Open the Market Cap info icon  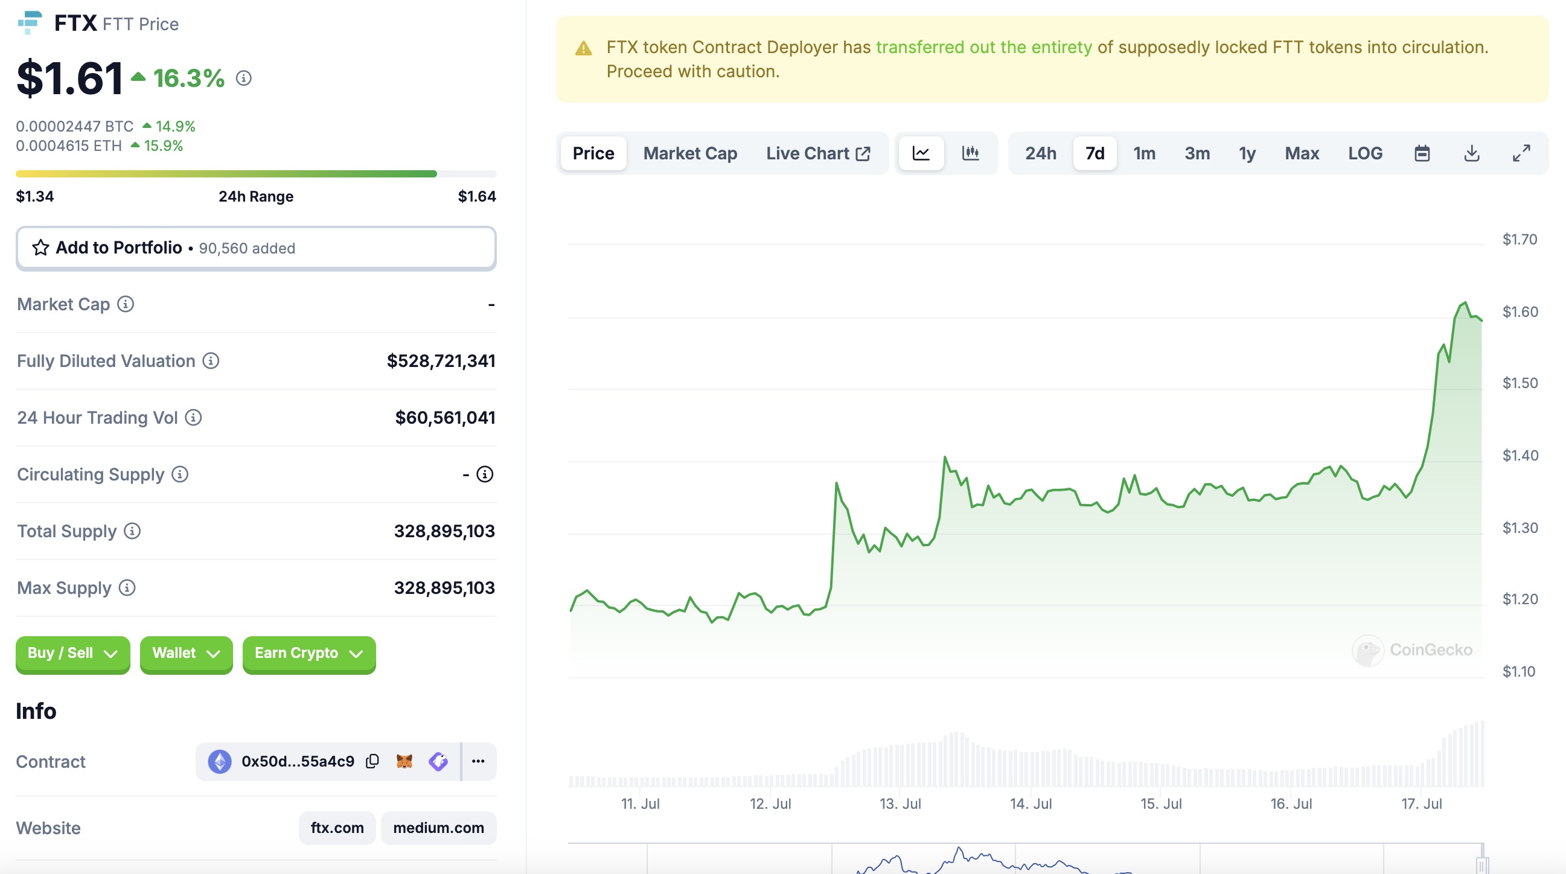(x=126, y=304)
